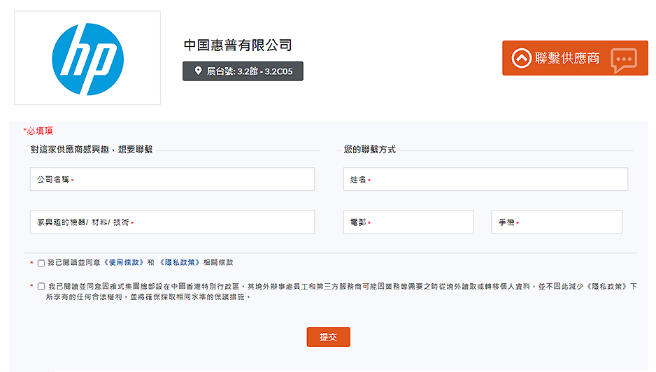Click the 對這家供應商感興趣，想要聯繫 heading
The image size is (656, 372).
tap(92, 150)
